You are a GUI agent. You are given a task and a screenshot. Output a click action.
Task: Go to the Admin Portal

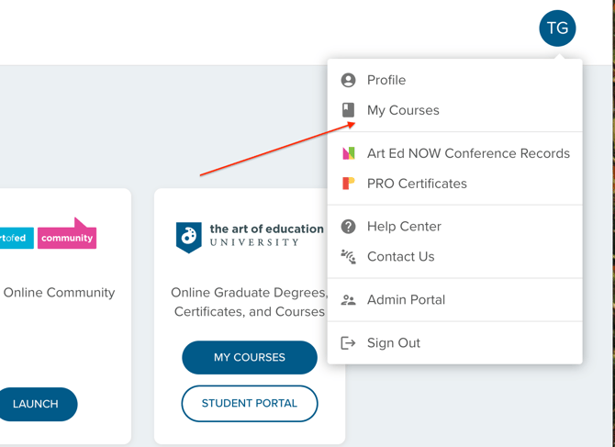click(406, 300)
